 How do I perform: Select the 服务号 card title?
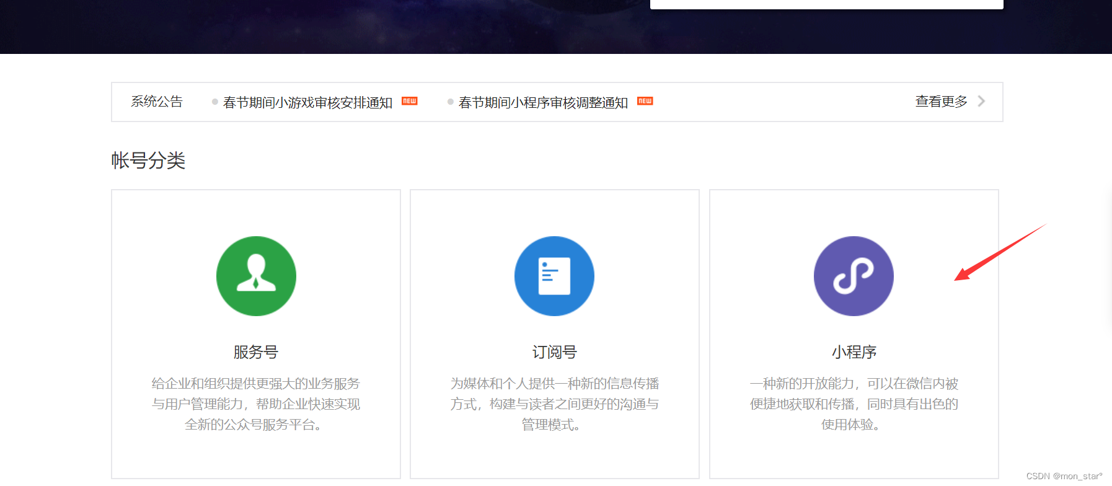click(x=256, y=352)
